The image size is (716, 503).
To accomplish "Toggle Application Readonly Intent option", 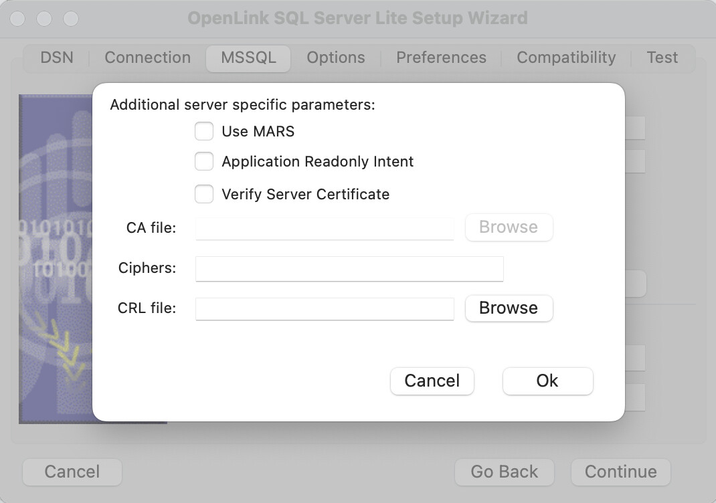I will 204,161.
